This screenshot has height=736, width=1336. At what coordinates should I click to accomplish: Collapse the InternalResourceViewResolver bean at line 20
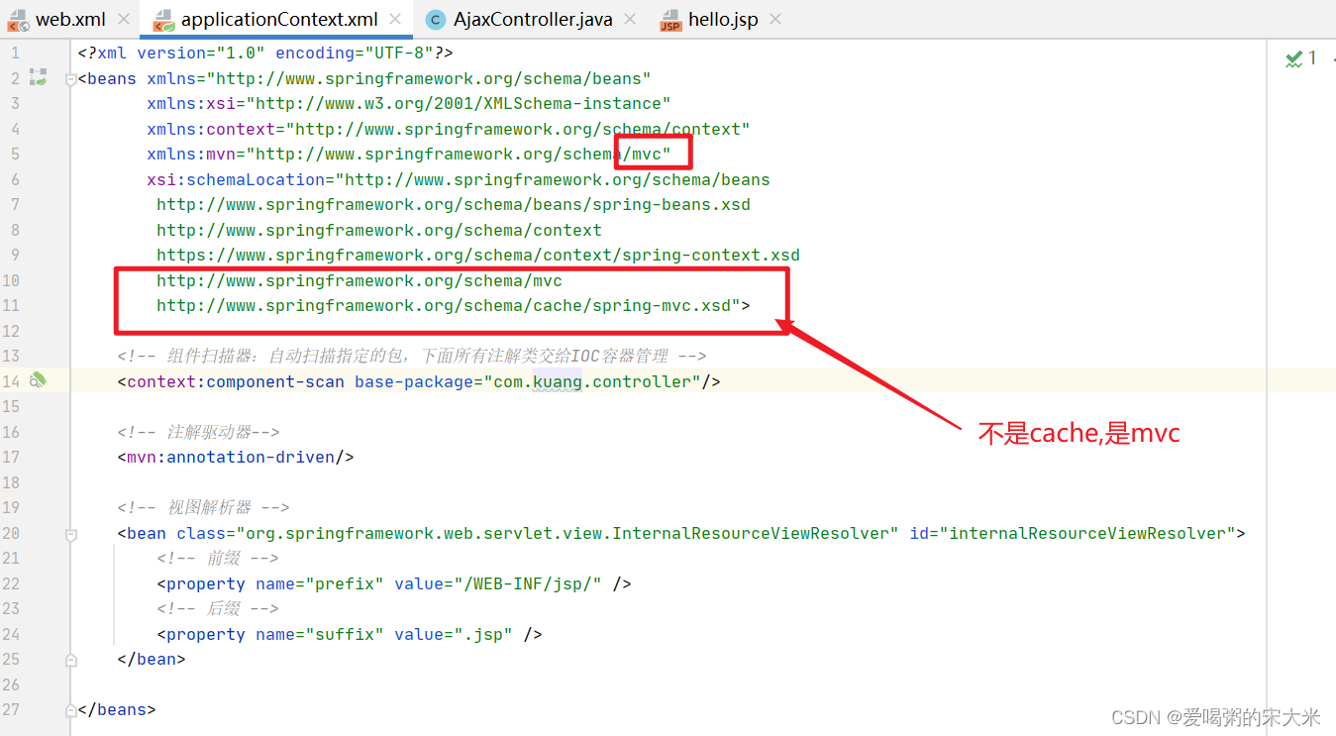[x=70, y=533]
